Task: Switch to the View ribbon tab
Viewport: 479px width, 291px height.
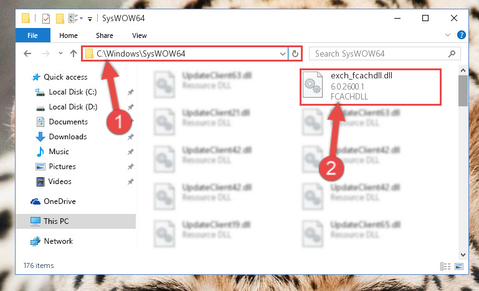Action: tap(140, 35)
